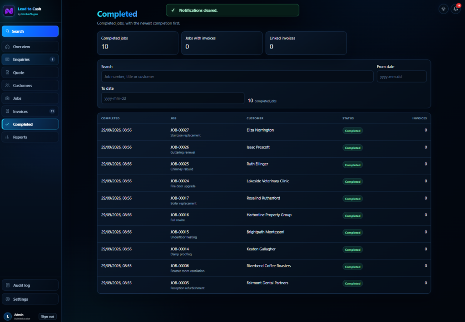Open the Quote section
This screenshot has width=465, height=322.
[30, 72]
